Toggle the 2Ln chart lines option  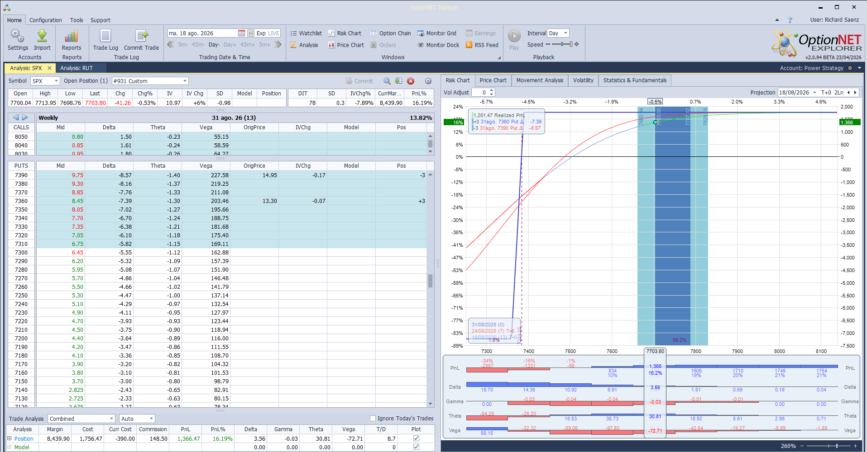tap(839, 92)
